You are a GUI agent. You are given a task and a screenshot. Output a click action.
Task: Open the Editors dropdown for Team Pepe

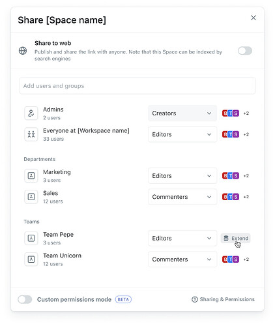click(x=182, y=238)
